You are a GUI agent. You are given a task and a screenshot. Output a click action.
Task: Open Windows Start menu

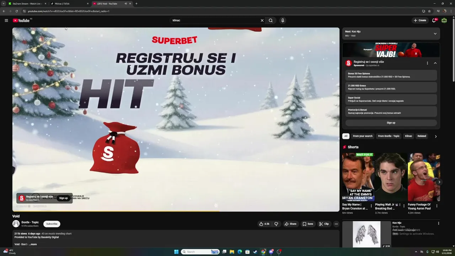176,252
